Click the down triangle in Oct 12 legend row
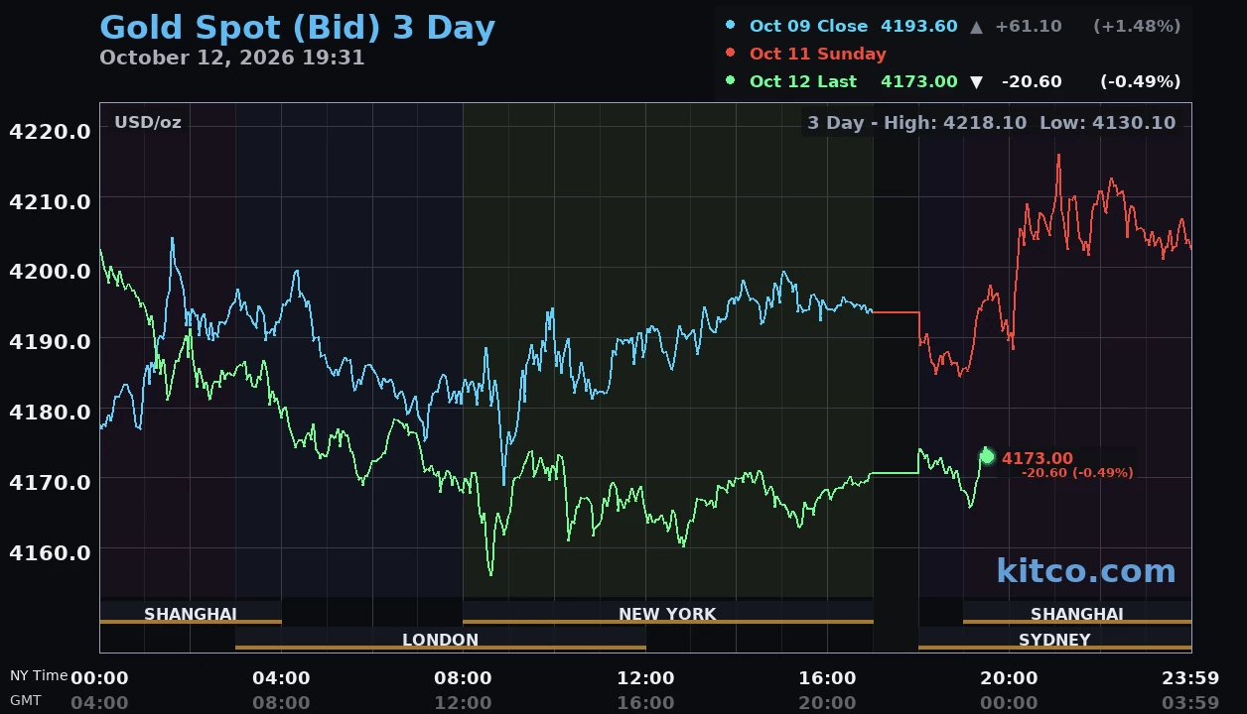Screen dimensions: 1247x714 tap(977, 81)
